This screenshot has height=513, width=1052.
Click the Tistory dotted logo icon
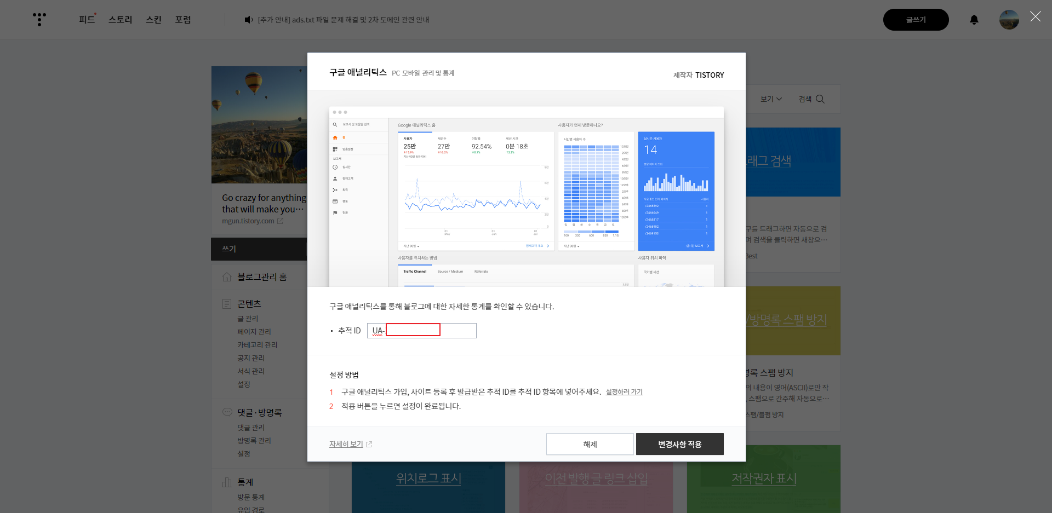pyautogui.click(x=39, y=19)
